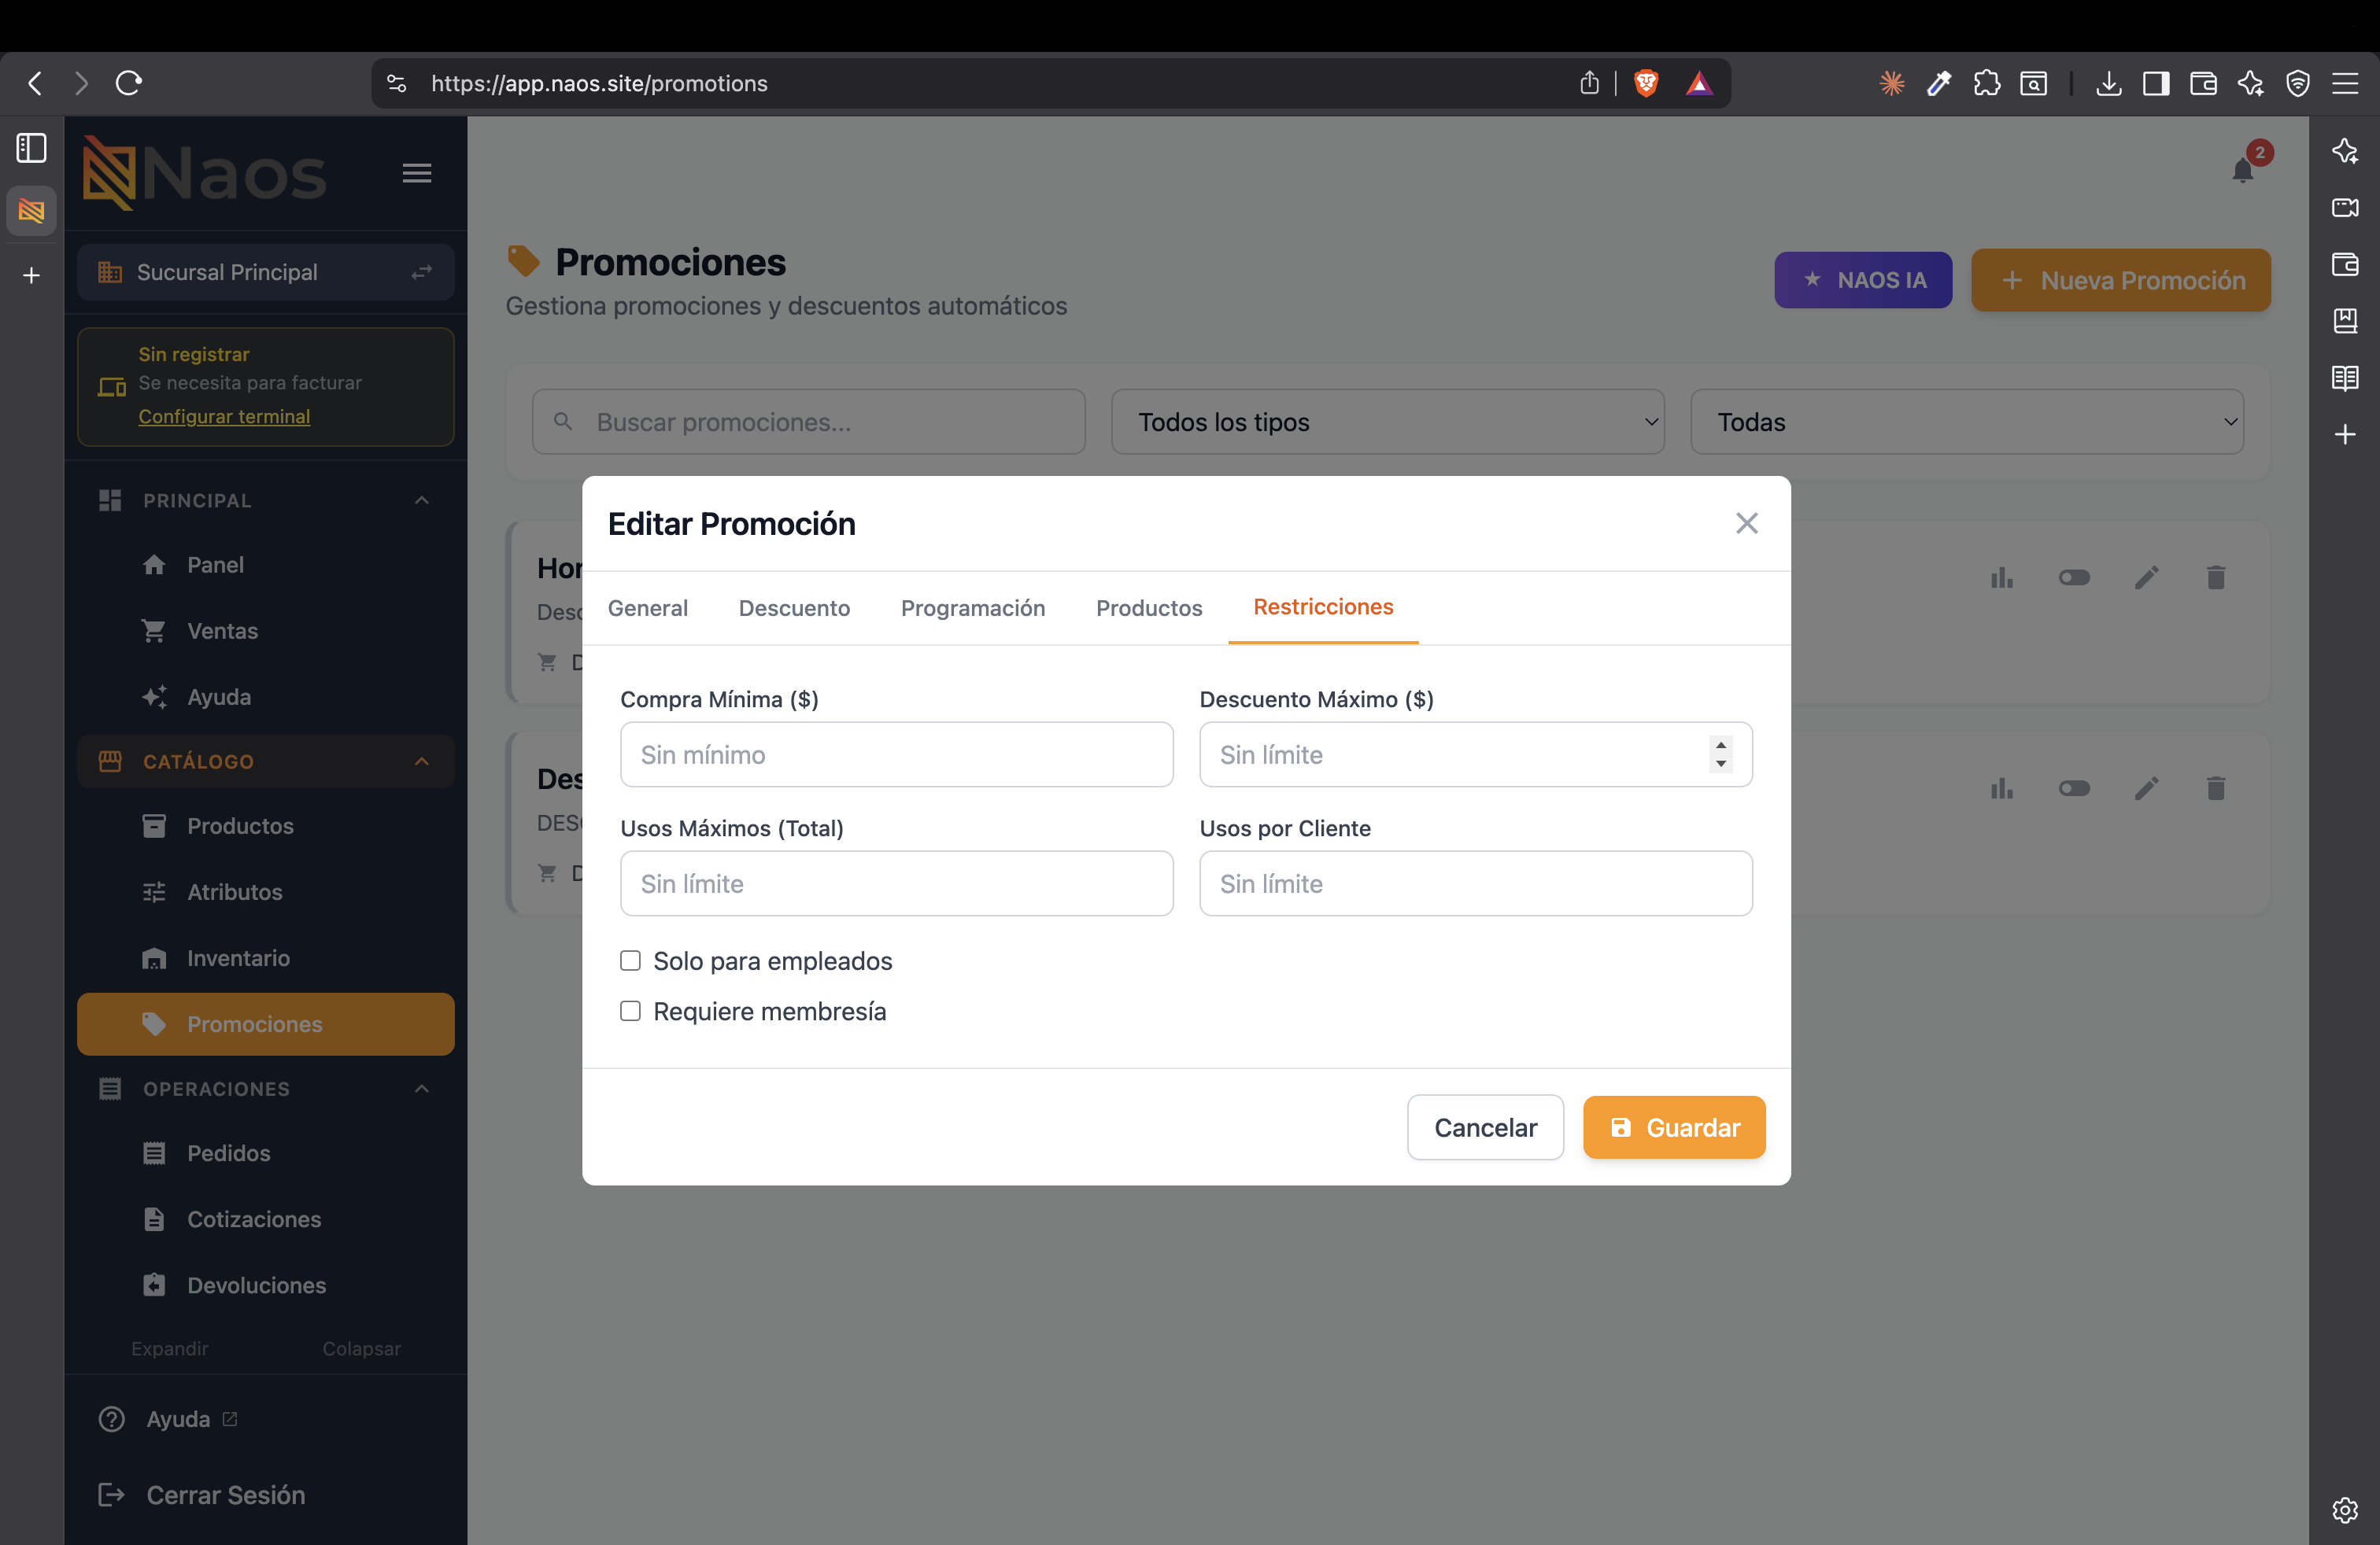Open the Productos tab in dialog
Viewport: 2380px width, 1545px height.
point(1149,607)
